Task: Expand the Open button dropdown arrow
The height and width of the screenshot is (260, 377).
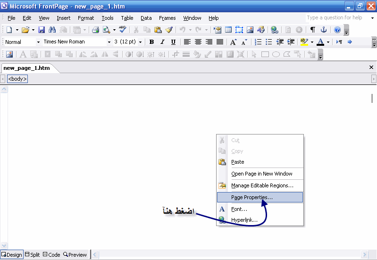Action: 33,30
